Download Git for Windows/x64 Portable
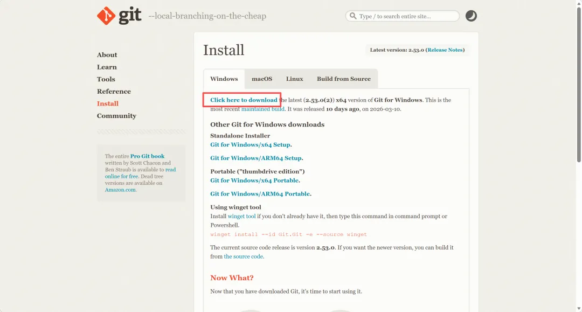The height and width of the screenshot is (312, 582). pos(254,181)
